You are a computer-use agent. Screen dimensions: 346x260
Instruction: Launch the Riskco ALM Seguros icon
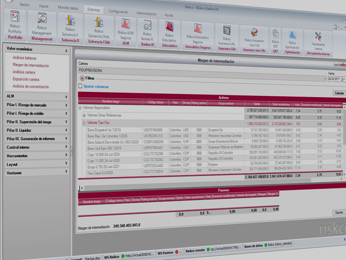[126, 24]
